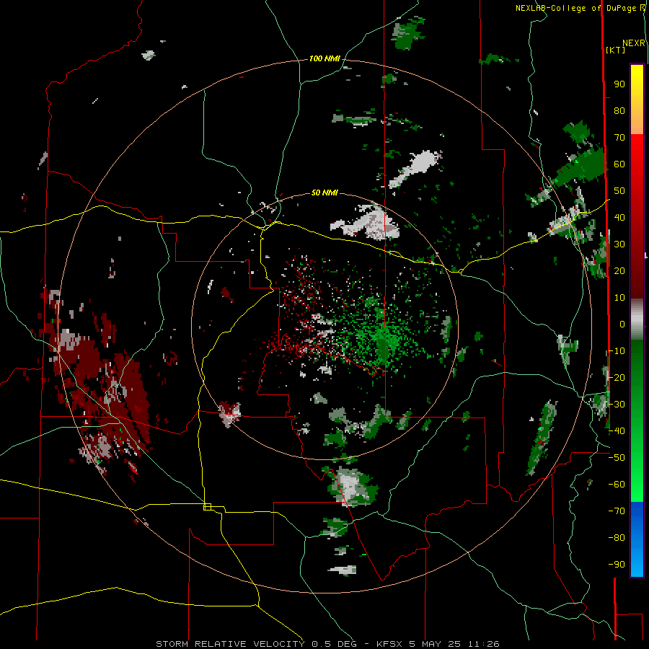Click the [KT] units label
The width and height of the screenshot is (649, 649).
(616, 50)
